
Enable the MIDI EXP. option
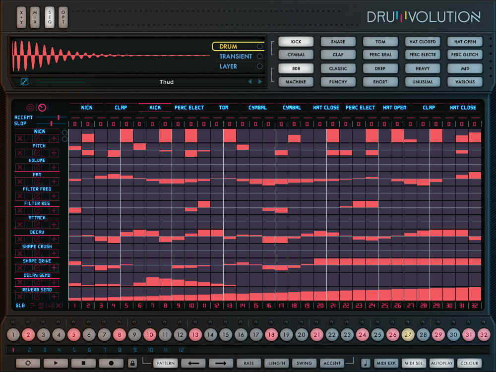(386, 363)
